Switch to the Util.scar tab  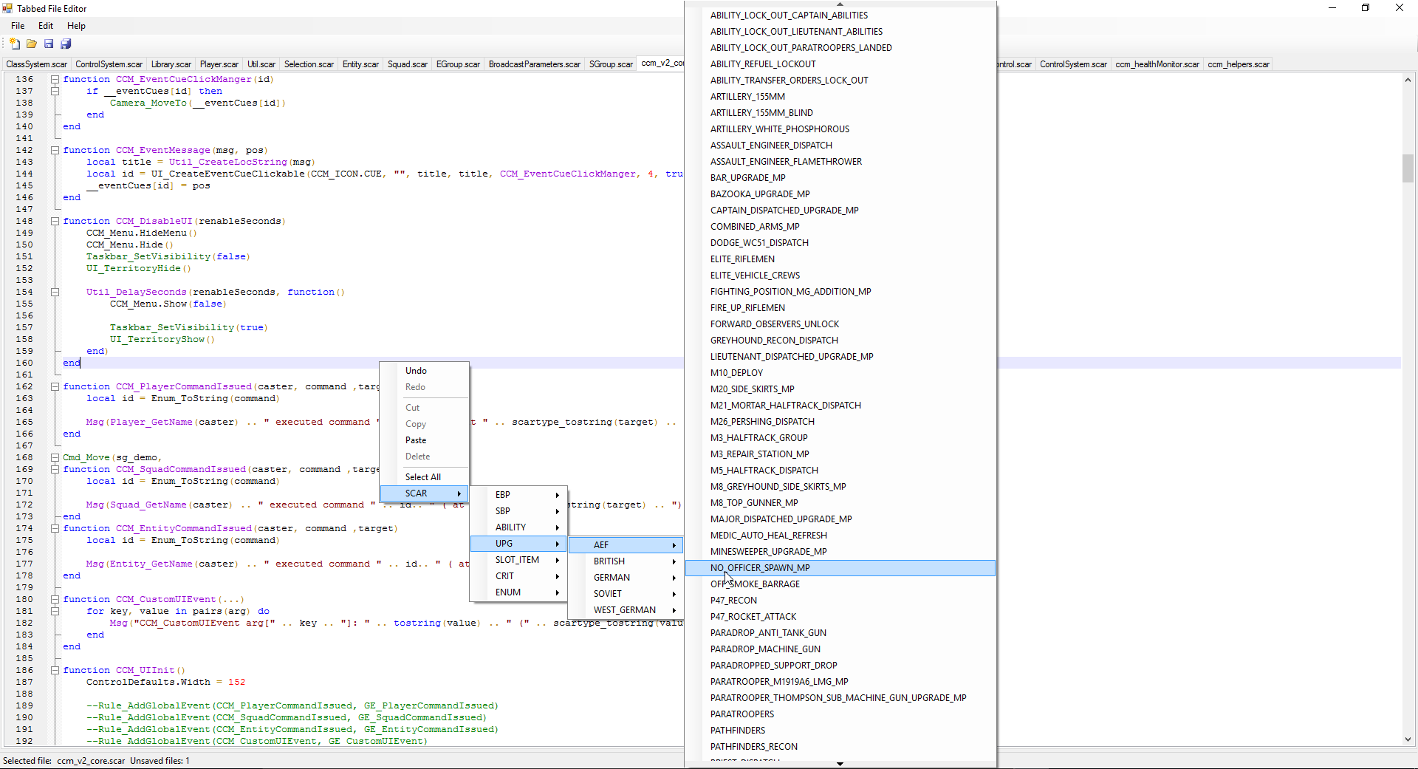pyautogui.click(x=261, y=64)
